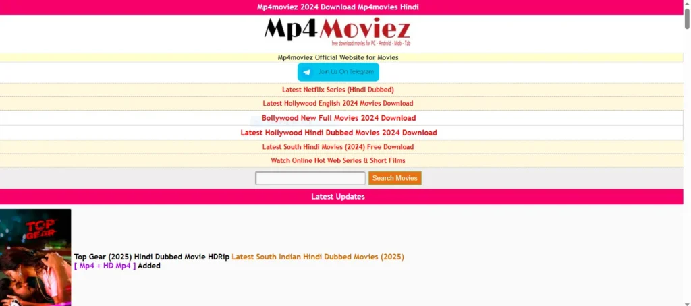Click the vertical scrollbar thumb
The width and height of the screenshot is (691, 306).
[686, 20]
